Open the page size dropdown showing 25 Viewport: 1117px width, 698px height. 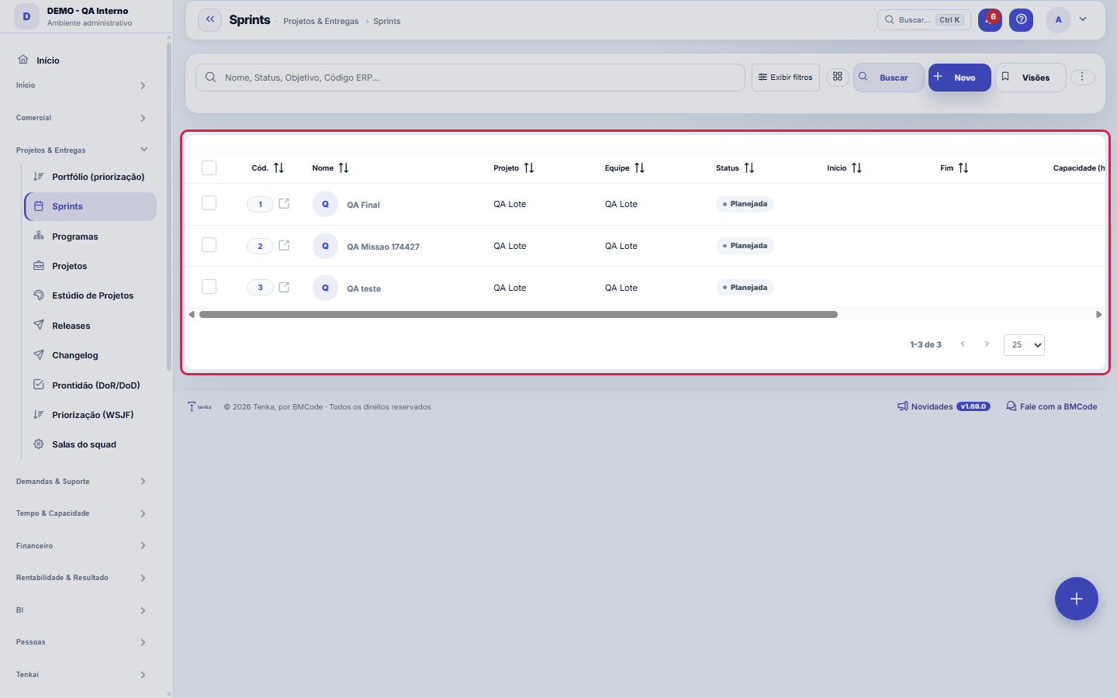[x=1024, y=344]
